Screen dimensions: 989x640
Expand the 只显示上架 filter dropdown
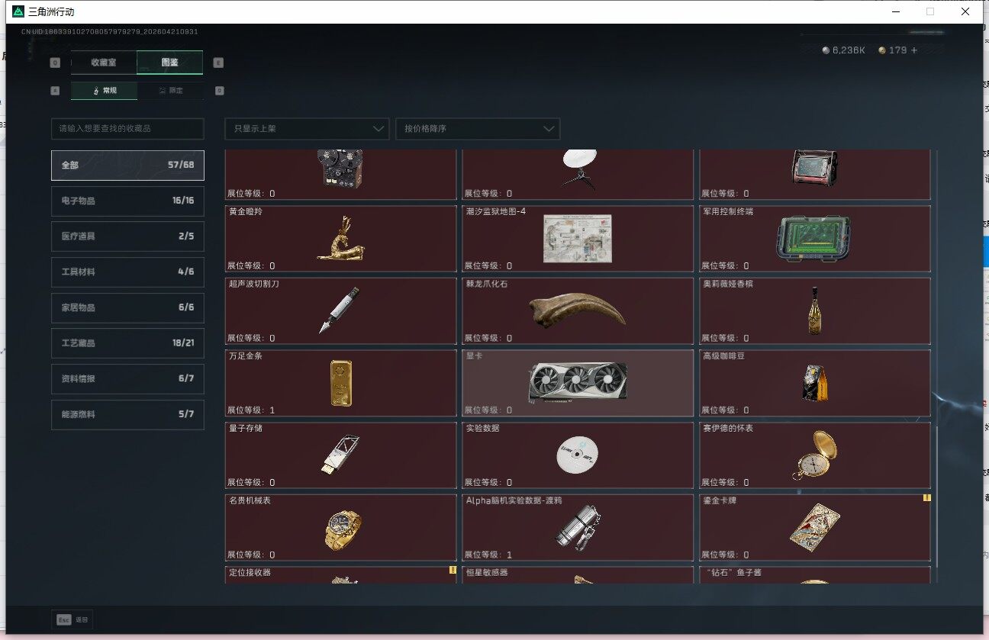(x=307, y=129)
